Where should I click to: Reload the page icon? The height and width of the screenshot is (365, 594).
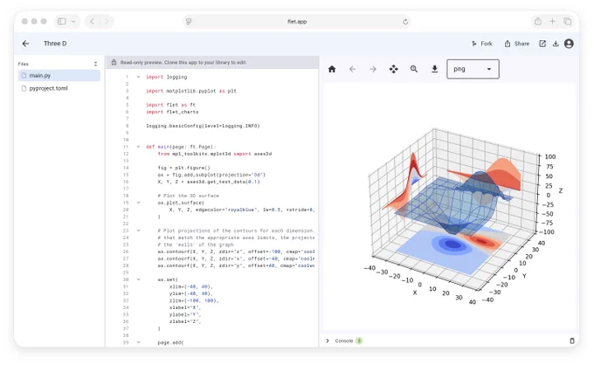coord(405,22)
